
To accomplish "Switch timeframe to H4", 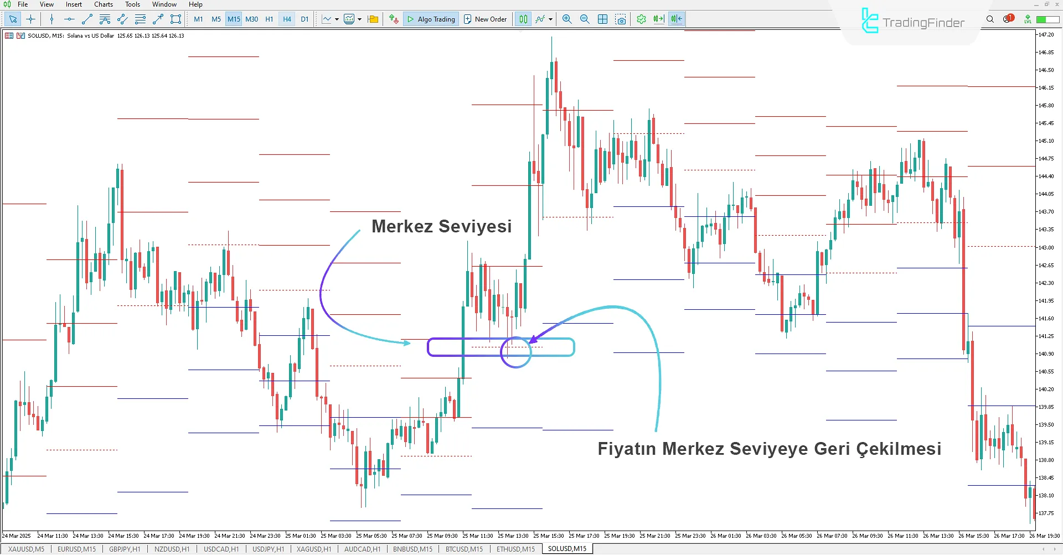I will click(x=287, y=19).
